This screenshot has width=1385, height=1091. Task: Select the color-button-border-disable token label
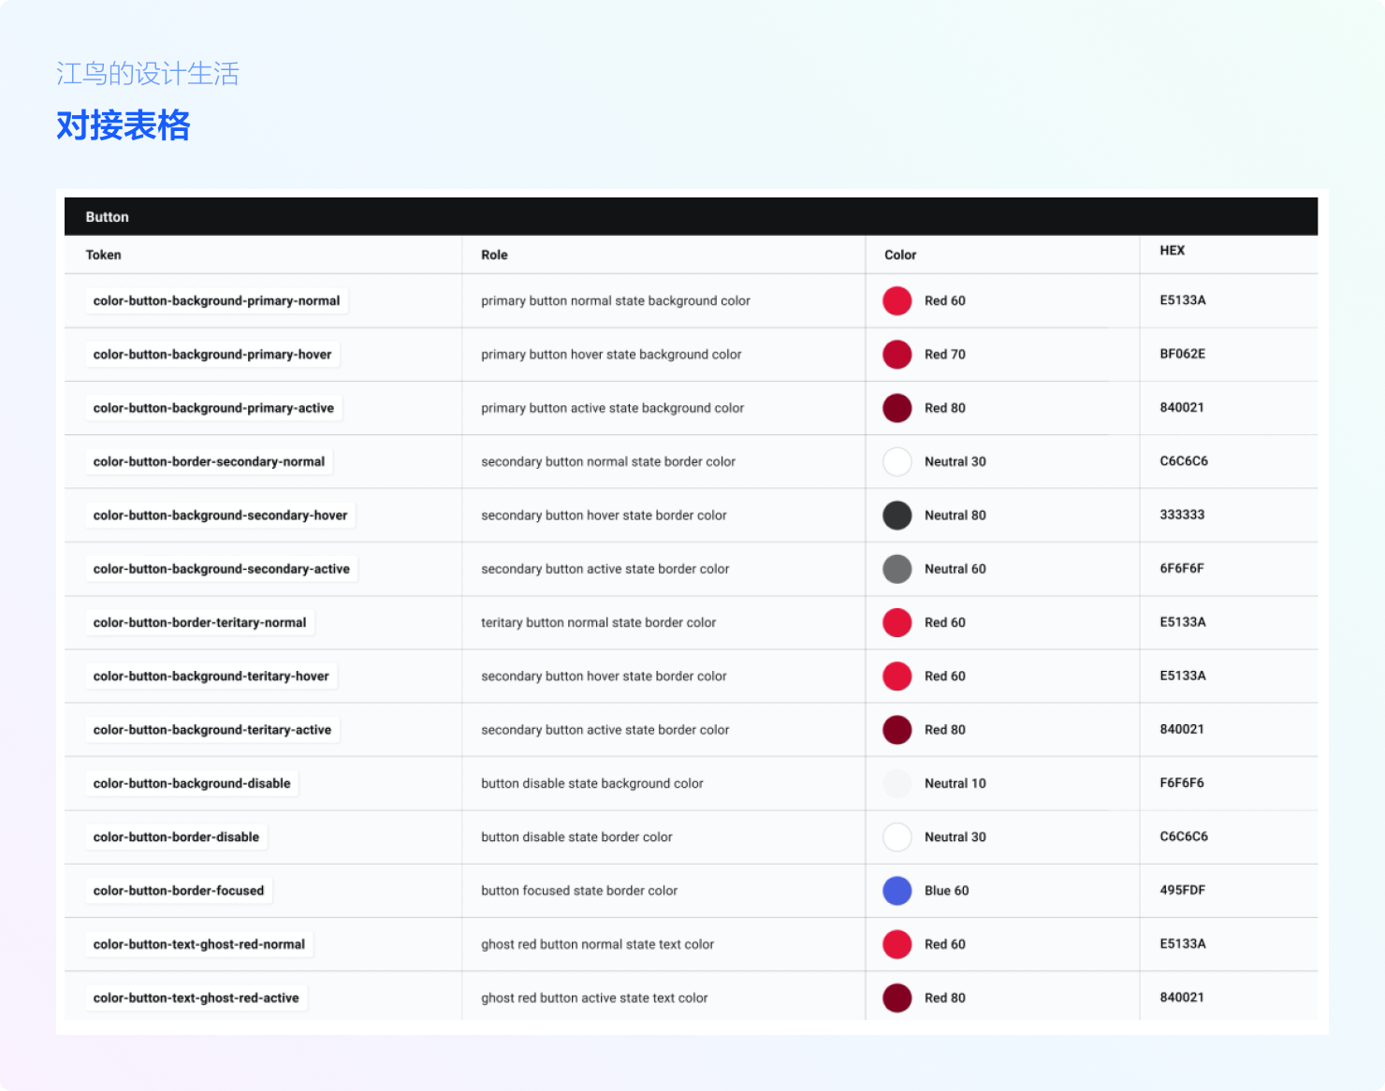(175, 836)
